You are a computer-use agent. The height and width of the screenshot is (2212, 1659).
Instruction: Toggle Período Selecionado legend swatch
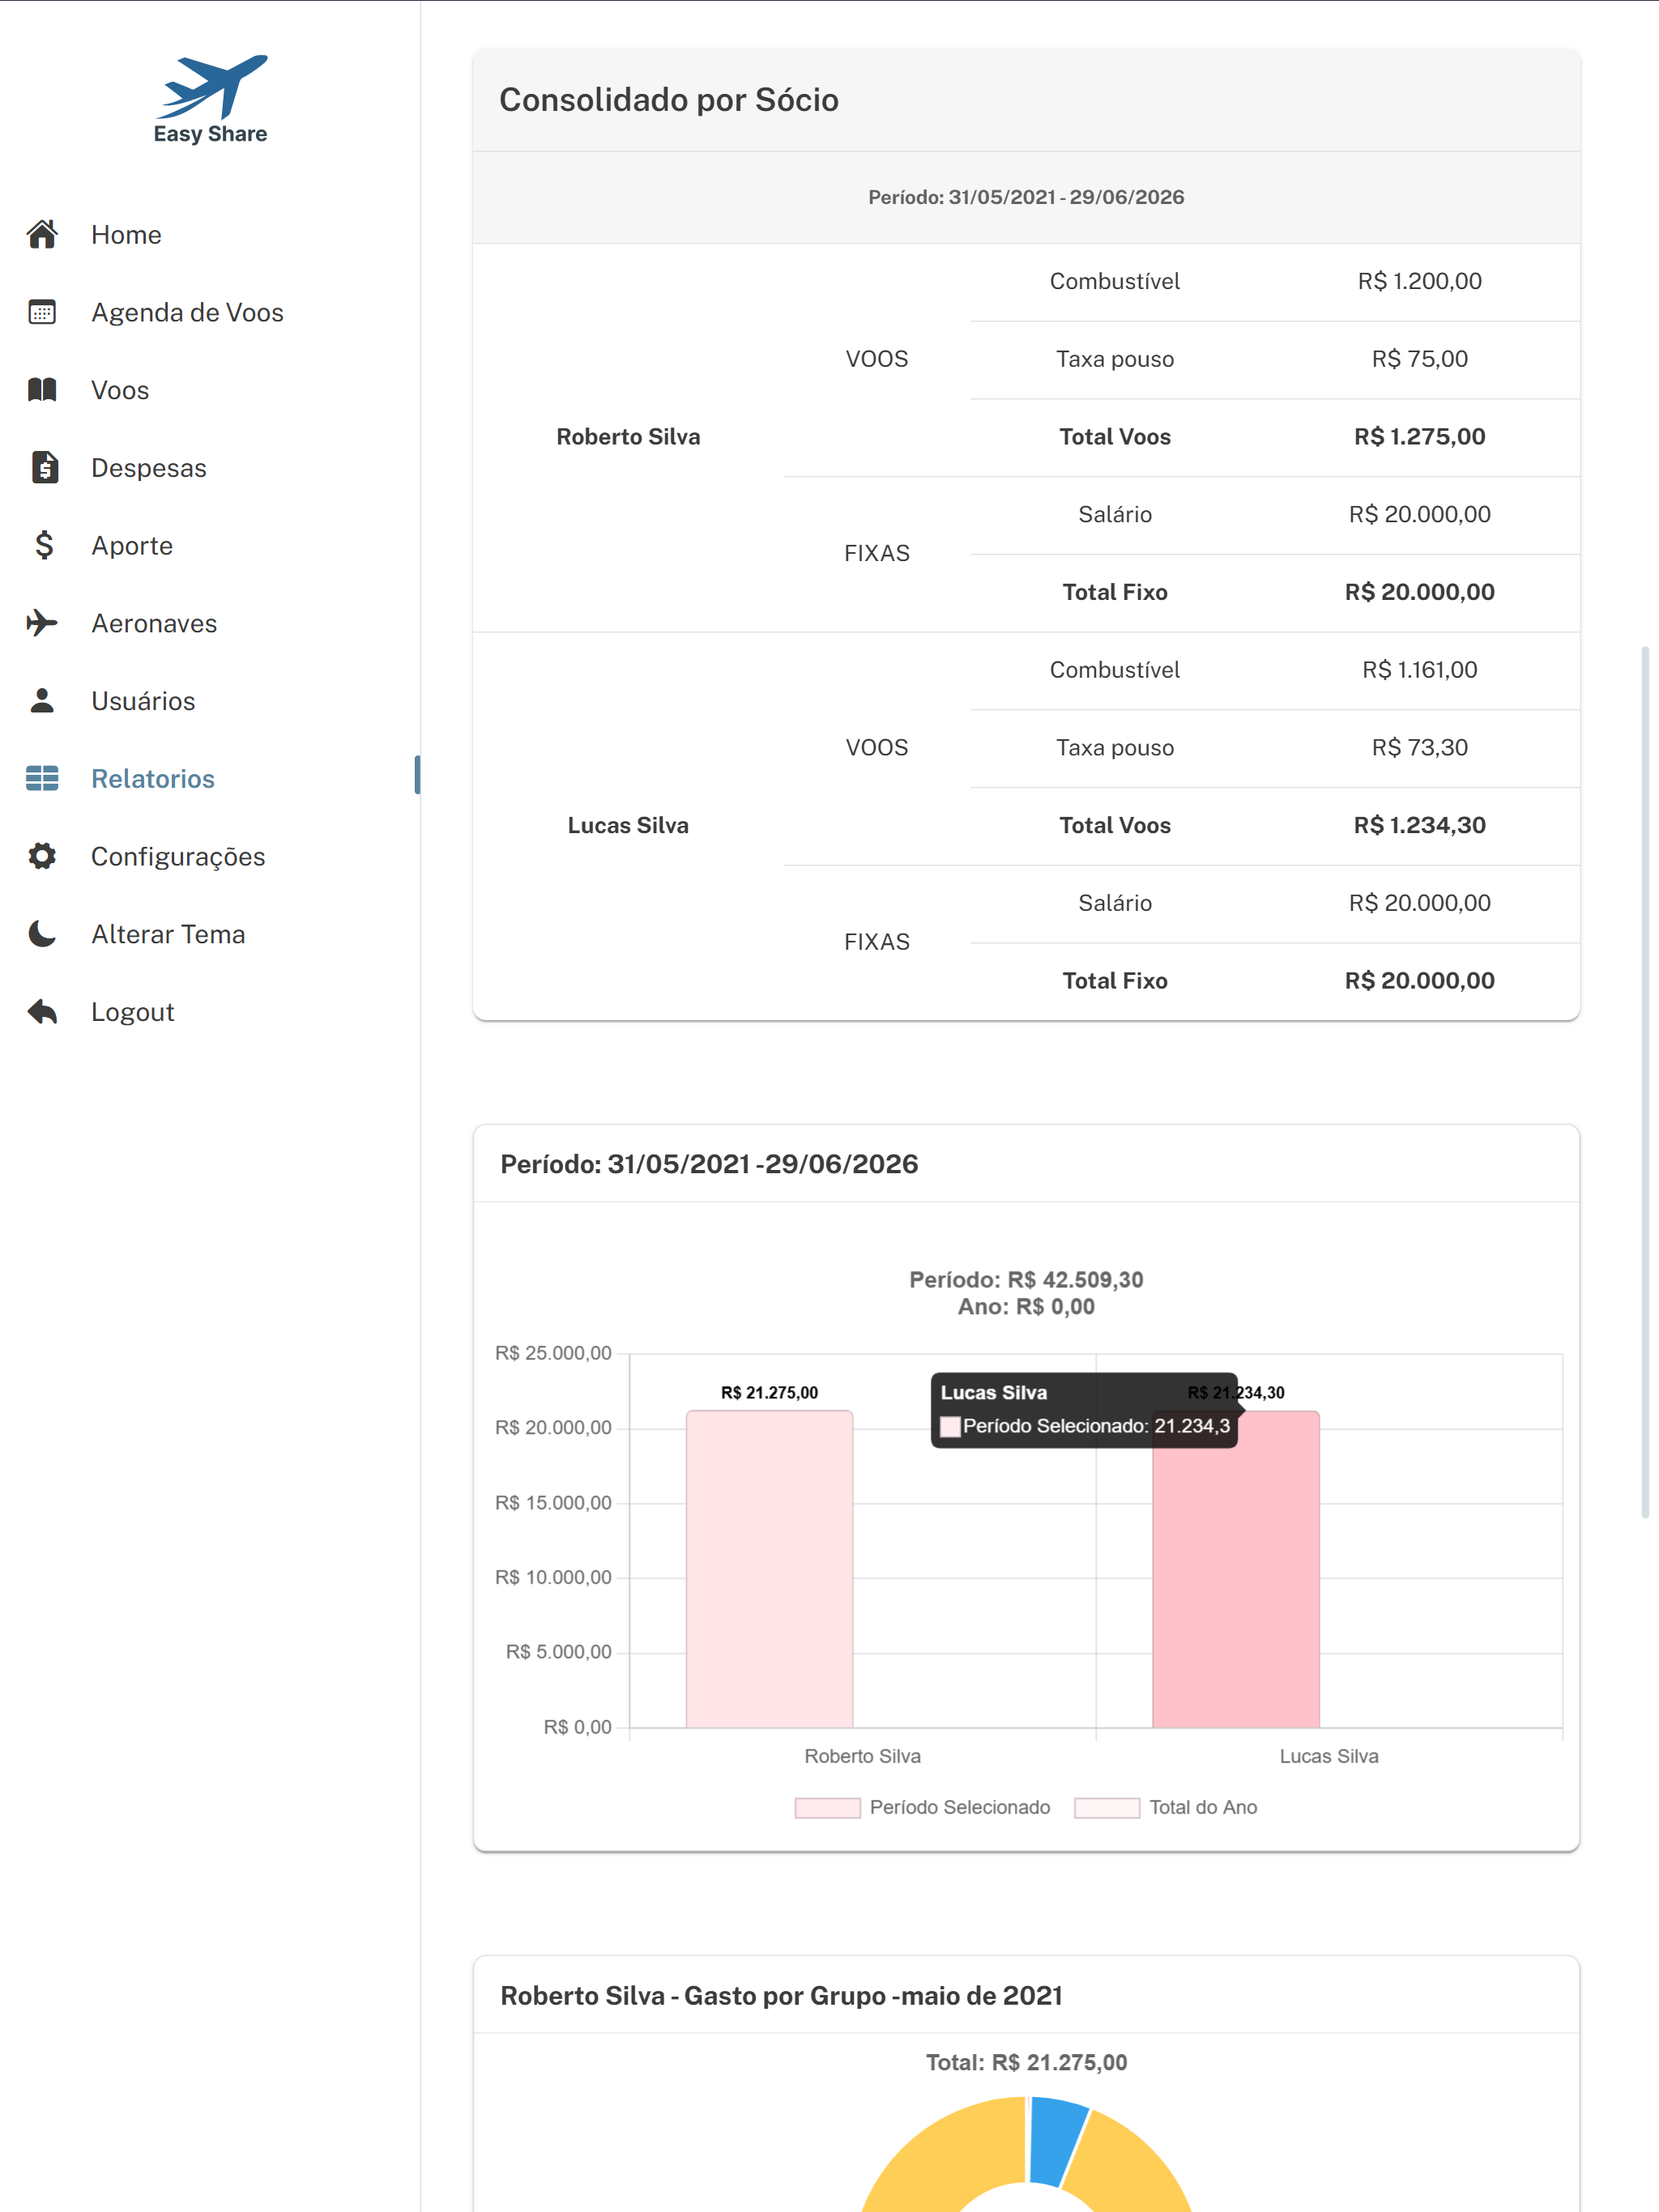point(828,1807)
